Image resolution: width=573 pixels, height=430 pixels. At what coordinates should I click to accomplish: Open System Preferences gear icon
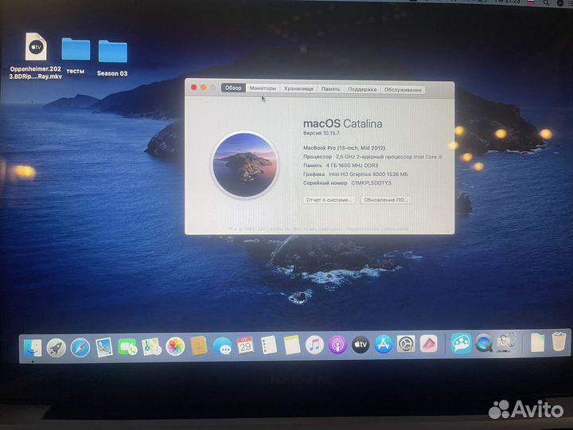tap(406, 344)
